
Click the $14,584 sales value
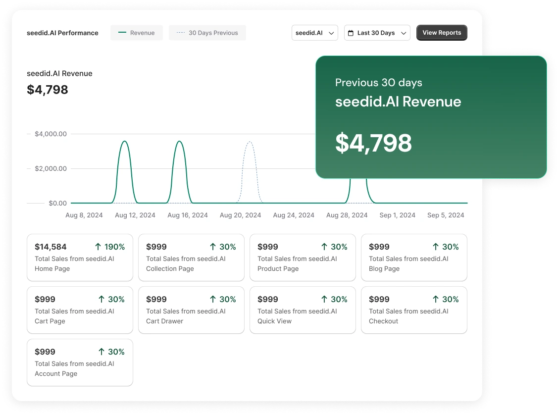tap(51, 247)
